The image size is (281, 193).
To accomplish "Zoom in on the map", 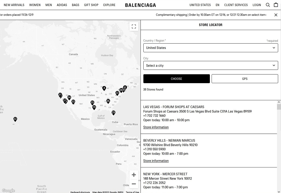I will (134, 175).
